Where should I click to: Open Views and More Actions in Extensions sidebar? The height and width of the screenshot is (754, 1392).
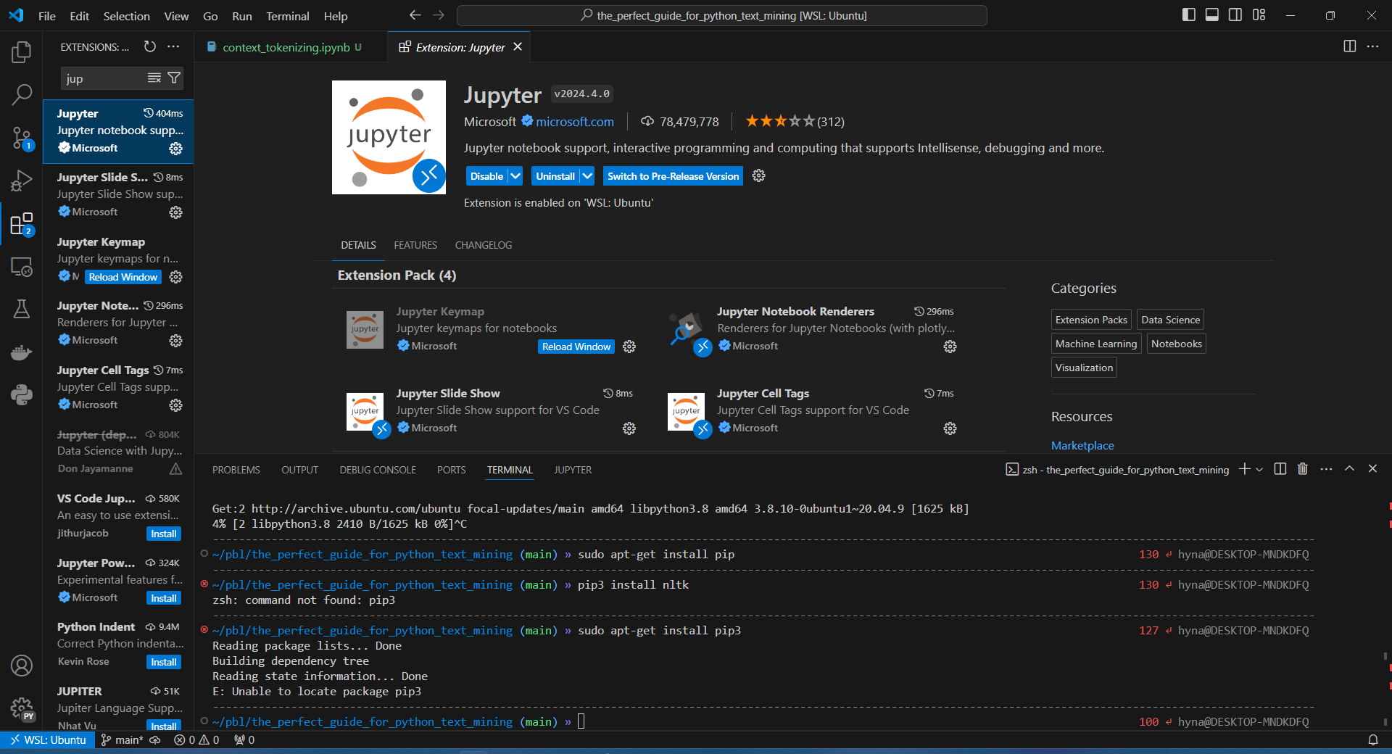(173, 46)
